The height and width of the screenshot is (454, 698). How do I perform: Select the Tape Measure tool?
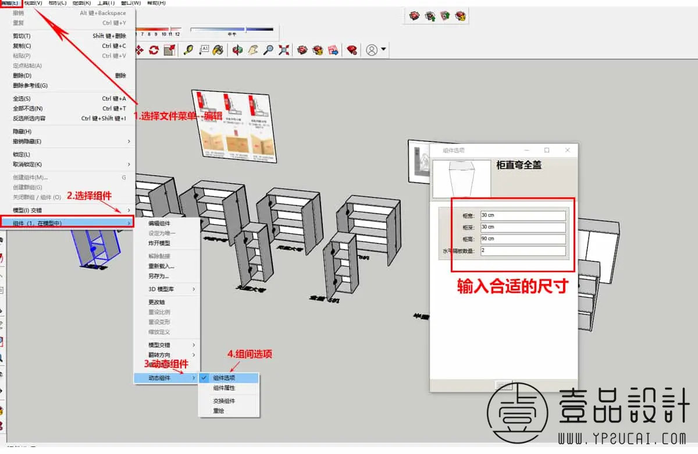(188, 50)
